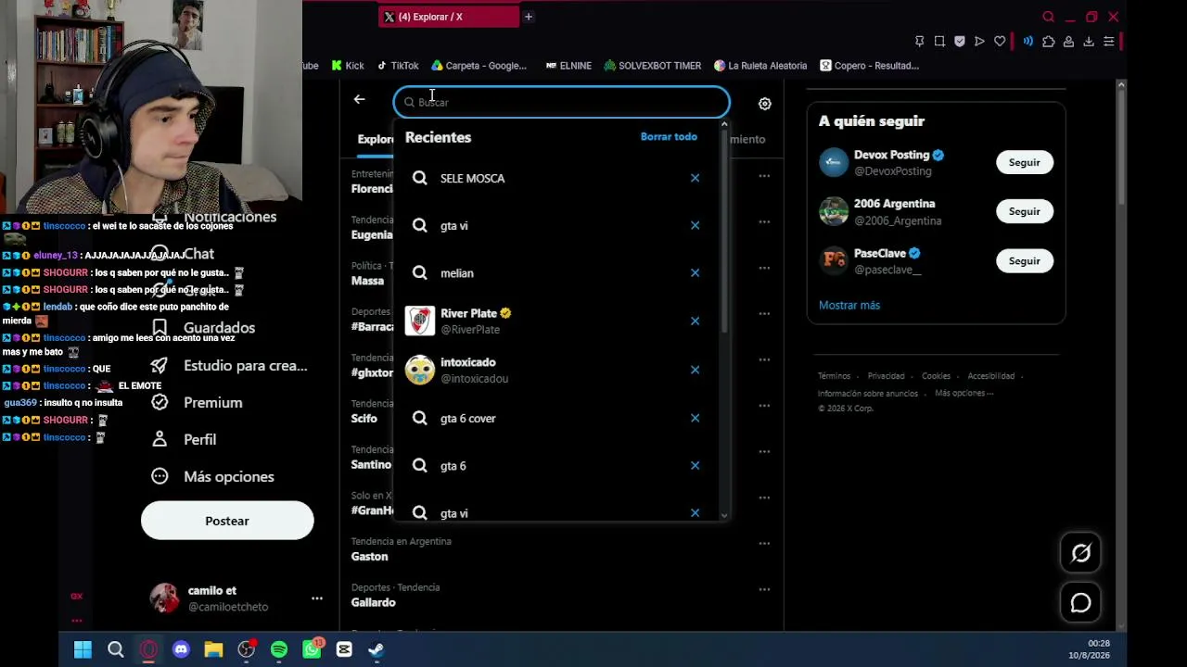Image resolution: width=1187 pixels, height=667 pixels.
Task: Remove melian from recent searches
Action: (695, 272)
